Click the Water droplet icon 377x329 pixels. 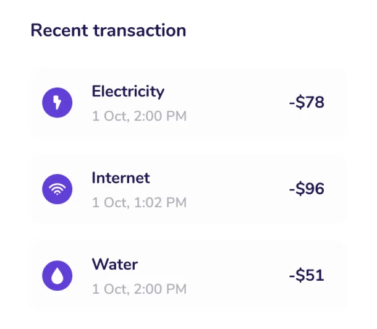(57, 276)
